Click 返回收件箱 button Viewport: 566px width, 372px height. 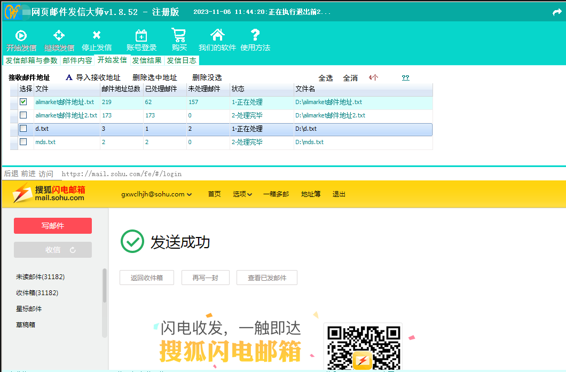[x=146, y=278]
